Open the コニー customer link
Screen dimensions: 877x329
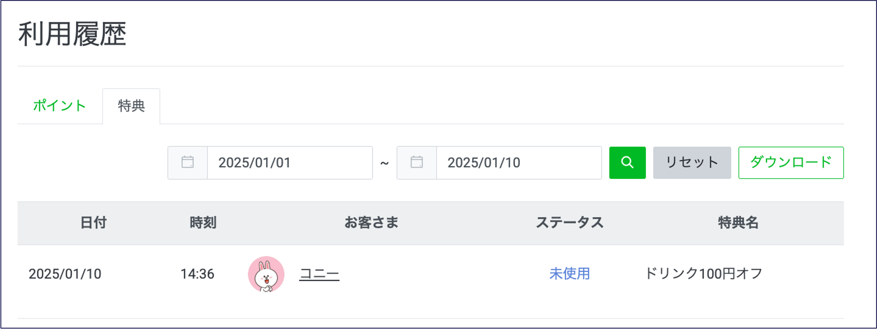[319, 274]
